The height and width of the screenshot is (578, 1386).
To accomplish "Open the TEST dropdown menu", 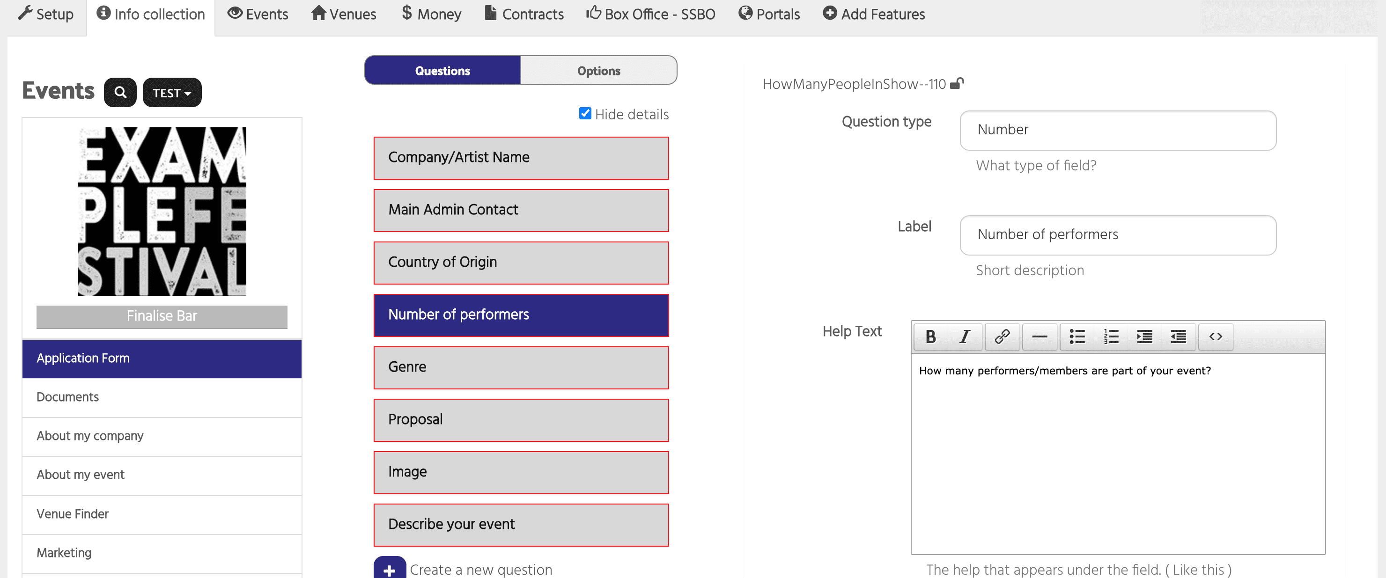I will coord(172,93).
